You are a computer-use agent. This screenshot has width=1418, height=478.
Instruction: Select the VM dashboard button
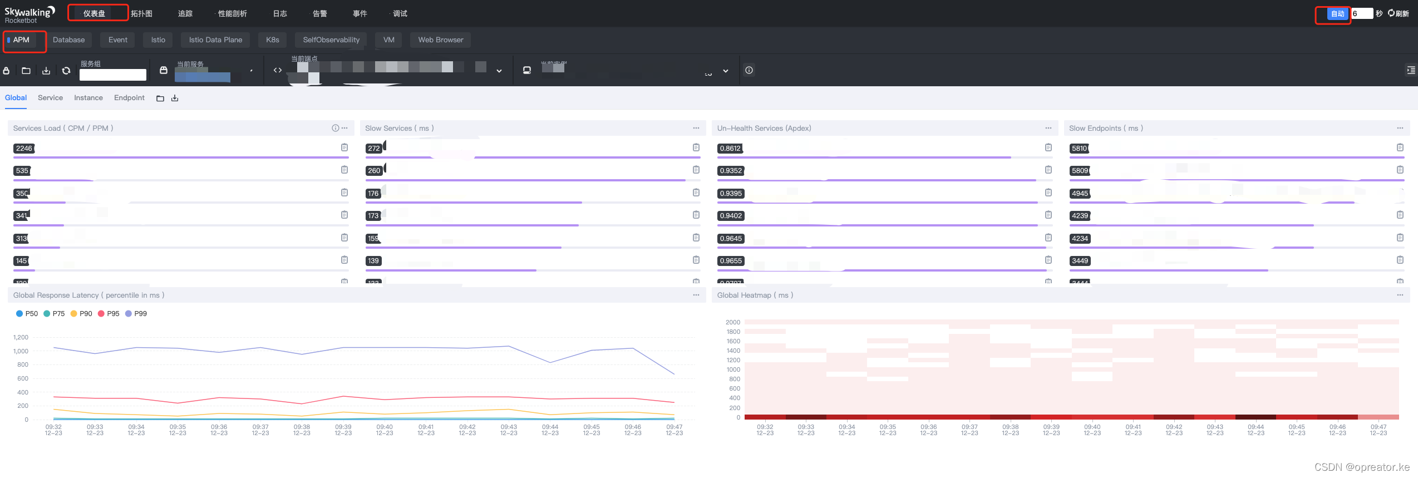[389, 40]
